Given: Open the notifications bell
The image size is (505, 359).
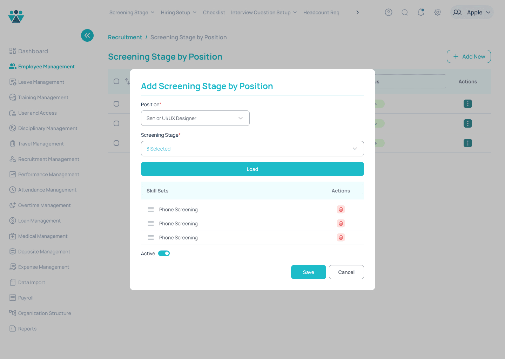Looking at the screenshot, I should click(x=421, y=12).
